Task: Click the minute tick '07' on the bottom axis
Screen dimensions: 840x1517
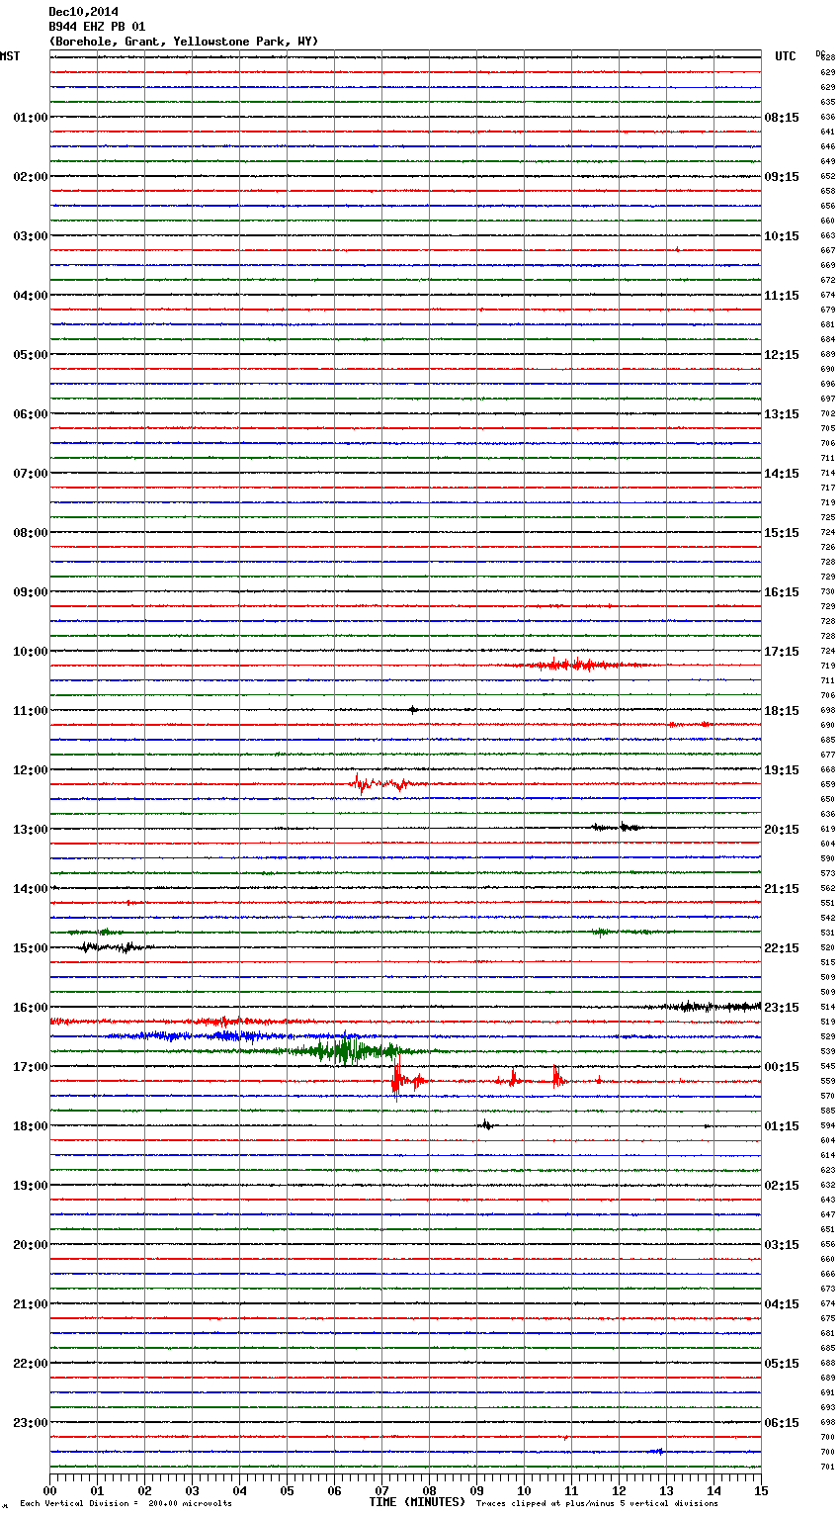Action: [382, 1490]
